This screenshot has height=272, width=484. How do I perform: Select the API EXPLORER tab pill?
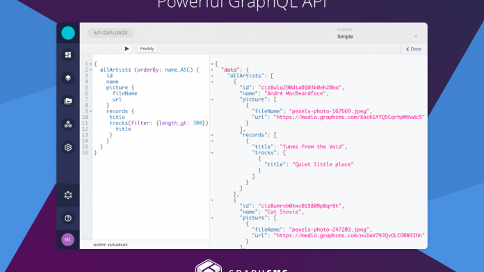point(111,33)
